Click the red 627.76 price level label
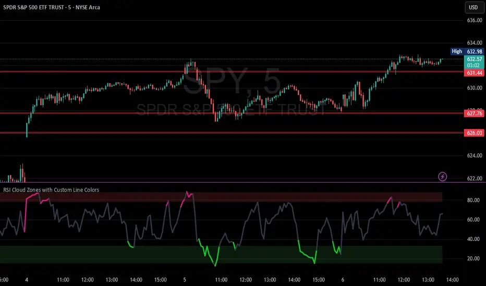The width and height of the screenshot is (486, 286). pyautogui.click(x=474, y=113)
